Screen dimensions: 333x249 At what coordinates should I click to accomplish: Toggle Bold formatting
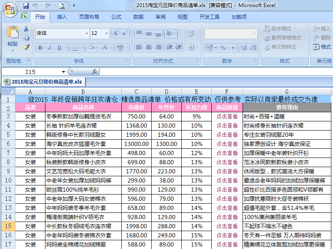click(x=40, y=47)
